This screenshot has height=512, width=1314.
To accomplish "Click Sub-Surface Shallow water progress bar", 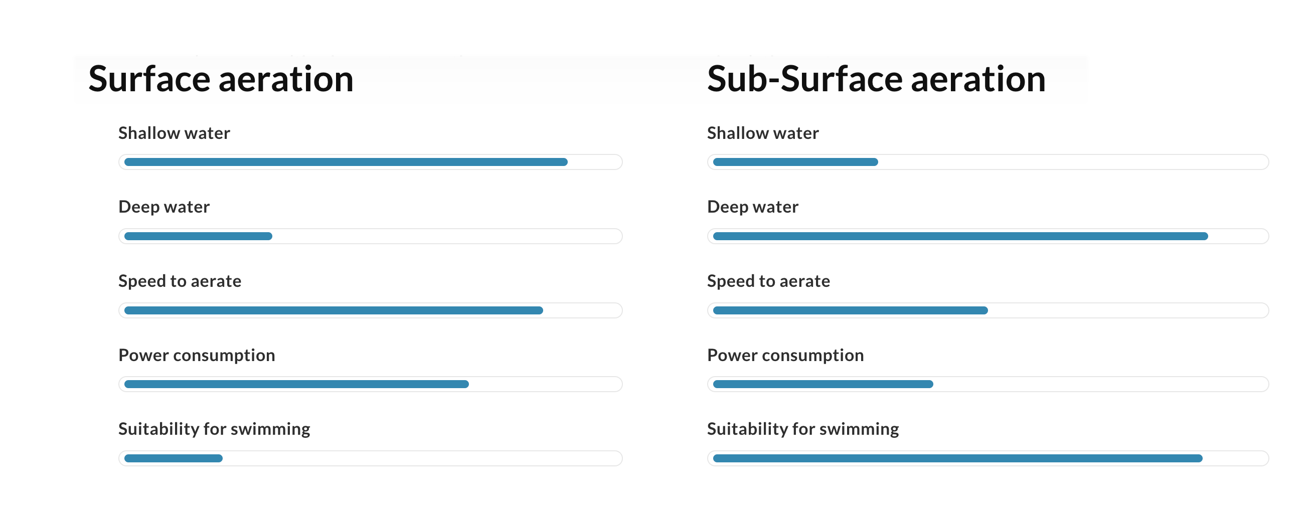I will (988, 162).
